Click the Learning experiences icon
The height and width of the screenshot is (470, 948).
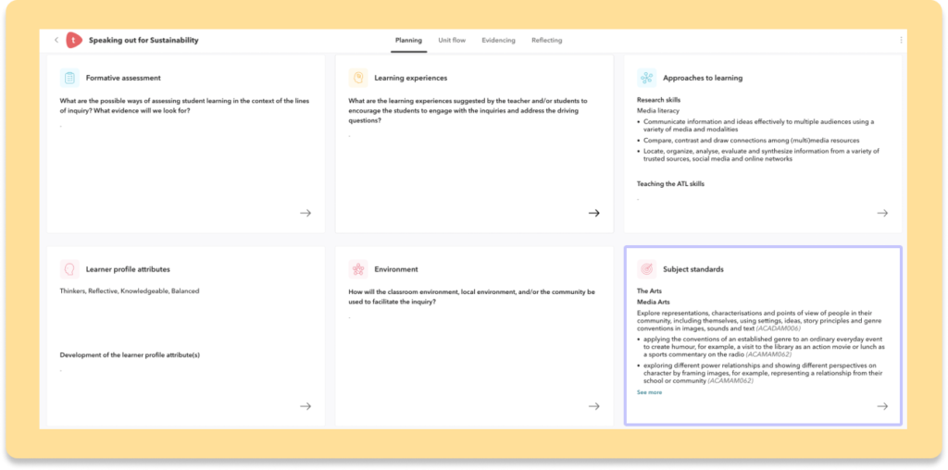(x=358, y=79)
